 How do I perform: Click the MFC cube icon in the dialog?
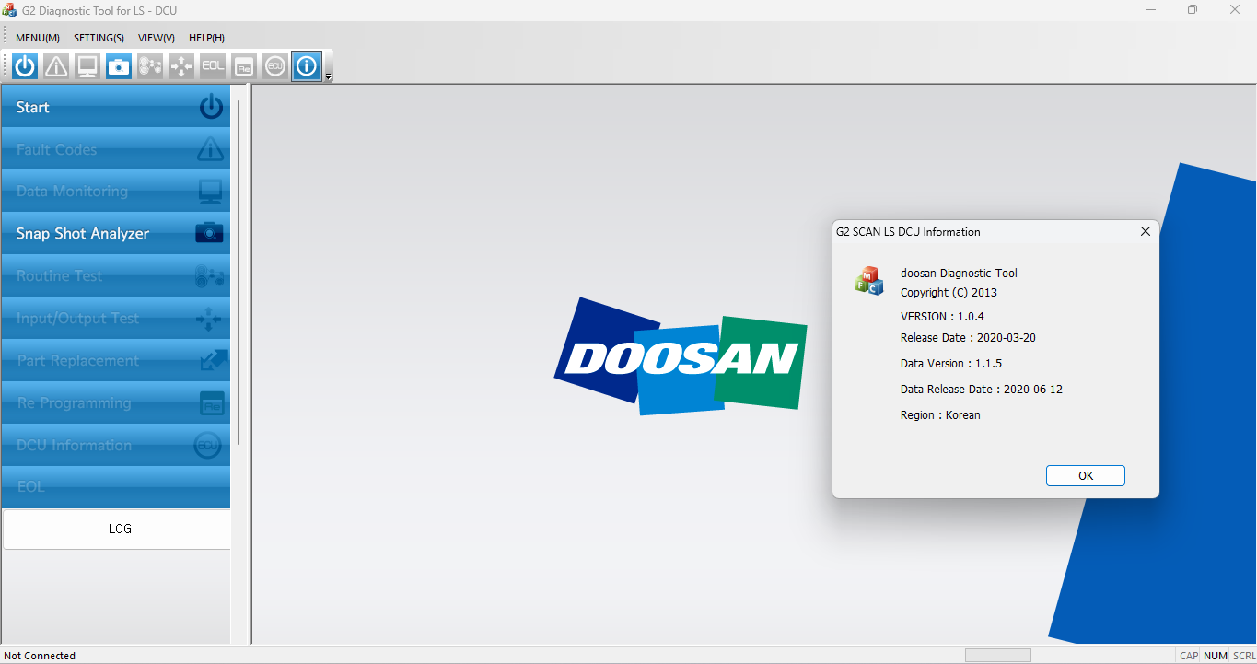pyautogui.click(x=869, y=281)
